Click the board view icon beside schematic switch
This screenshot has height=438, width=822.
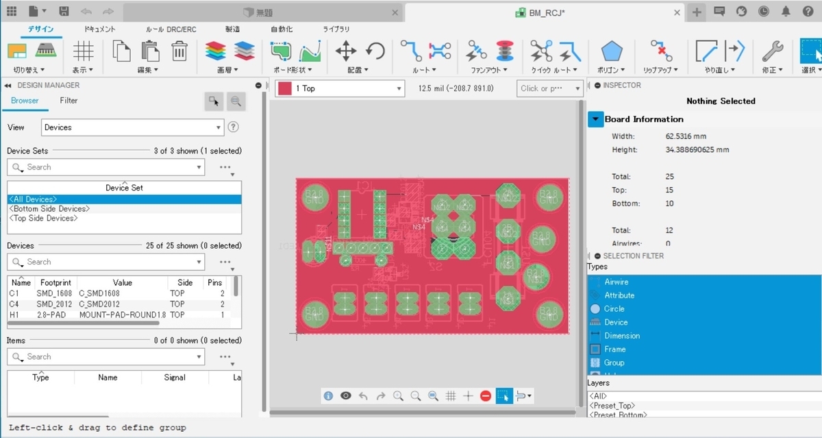45,51
